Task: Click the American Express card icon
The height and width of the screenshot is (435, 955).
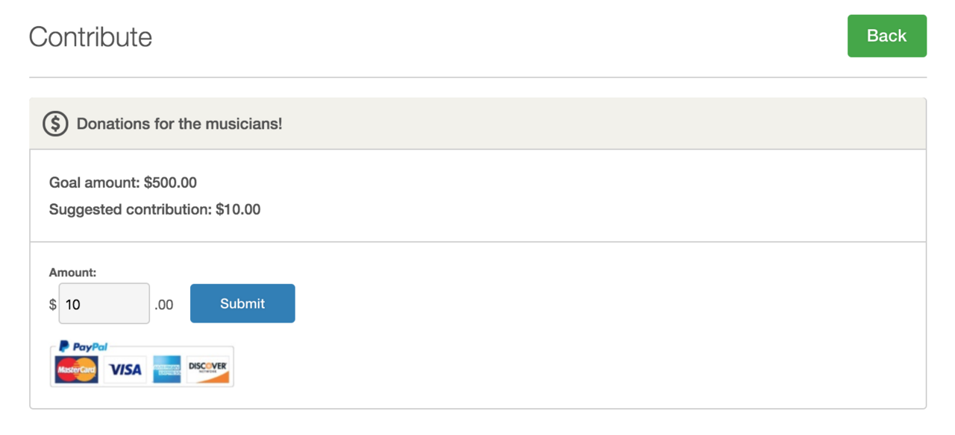Action: [166, 369]
